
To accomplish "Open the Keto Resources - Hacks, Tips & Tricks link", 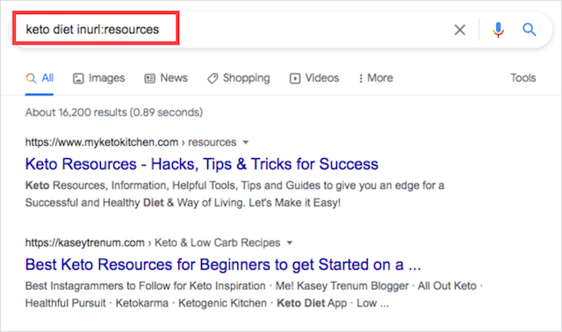I will point(201,164).
